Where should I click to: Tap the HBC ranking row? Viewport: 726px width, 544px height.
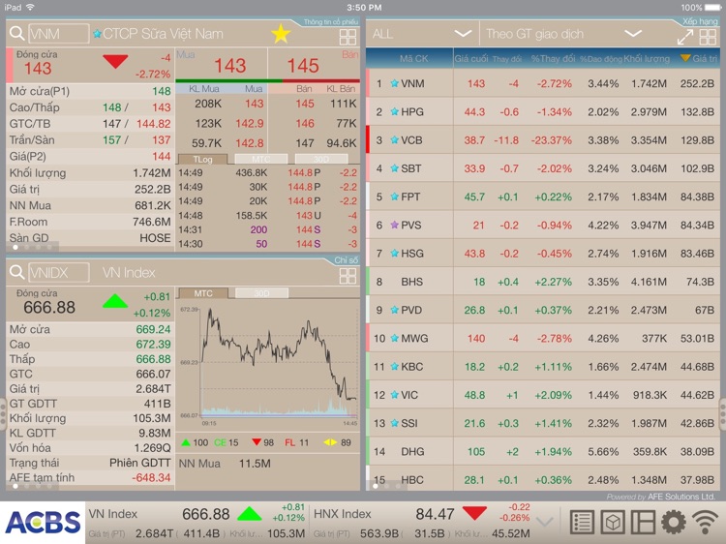(x=543, y=479)
